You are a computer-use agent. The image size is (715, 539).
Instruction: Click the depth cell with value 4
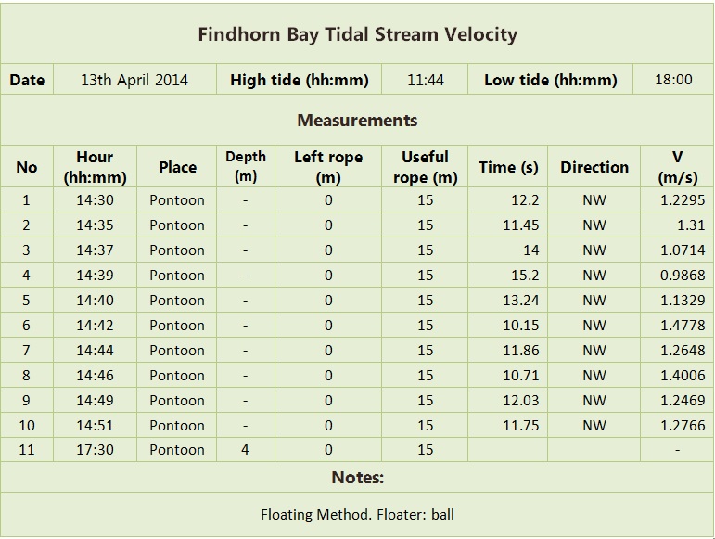pos(245,450)
